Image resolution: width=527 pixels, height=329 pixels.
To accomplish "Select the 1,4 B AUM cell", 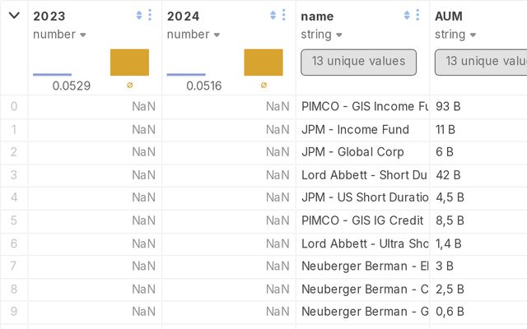I will (x=478, y=243).
